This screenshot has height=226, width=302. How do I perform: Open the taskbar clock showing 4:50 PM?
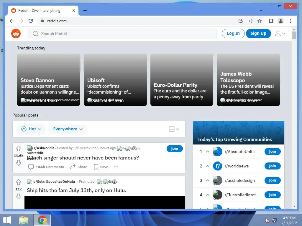(x=289, y=220)
